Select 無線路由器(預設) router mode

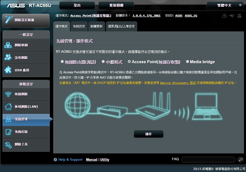pos(62,62)
